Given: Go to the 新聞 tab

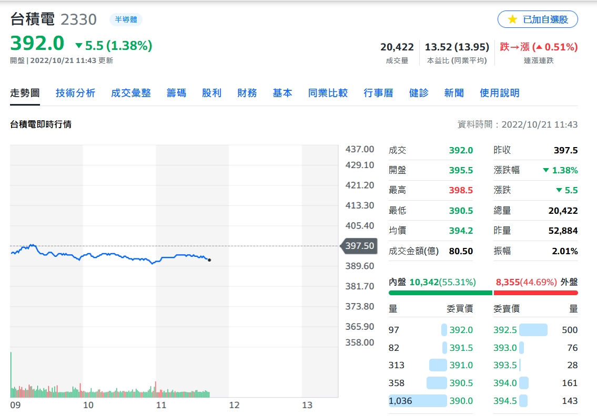Looking at the screenshot, I should pos(454,93).
